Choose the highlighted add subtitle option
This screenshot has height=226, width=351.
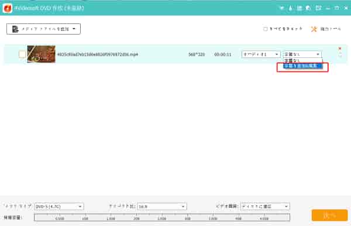(x=302, y=66)
